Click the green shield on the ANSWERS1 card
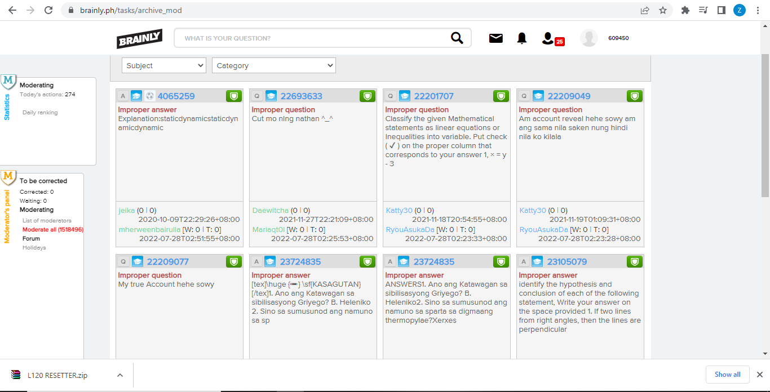 [x=501, y=261]
